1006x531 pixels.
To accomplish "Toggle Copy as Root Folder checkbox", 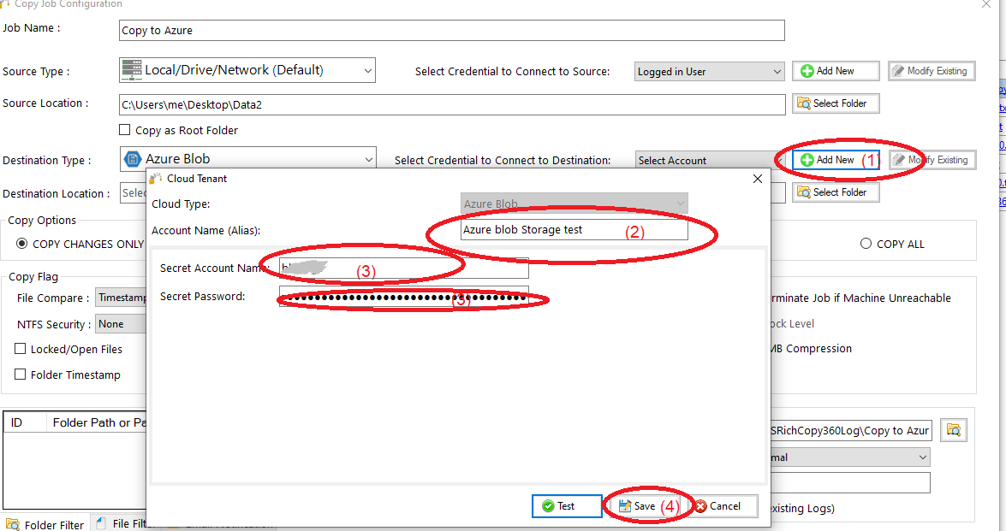I will 124,129.
